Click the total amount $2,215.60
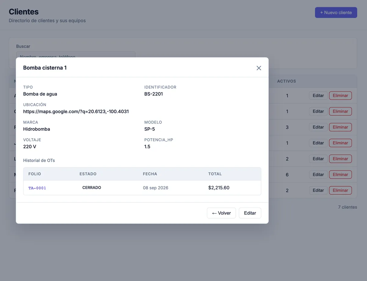 [x=219, y=188]
